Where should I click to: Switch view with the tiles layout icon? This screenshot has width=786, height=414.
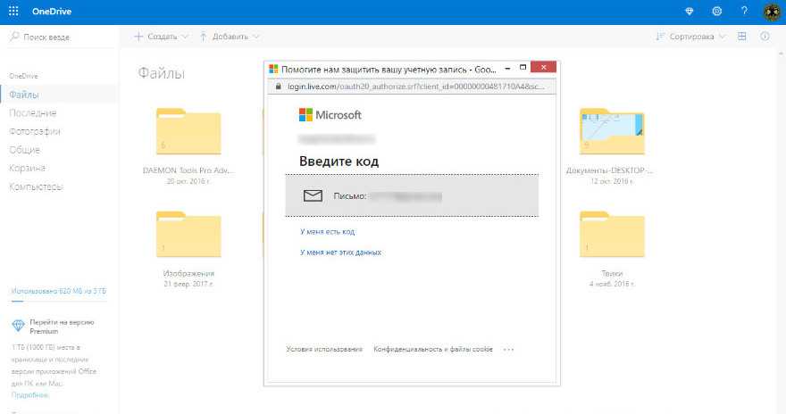point(742,37)
